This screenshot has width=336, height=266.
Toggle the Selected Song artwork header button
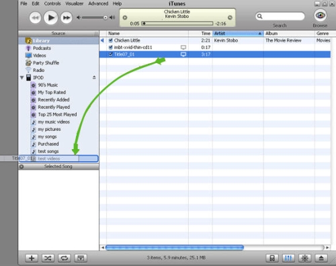(22, 167)
